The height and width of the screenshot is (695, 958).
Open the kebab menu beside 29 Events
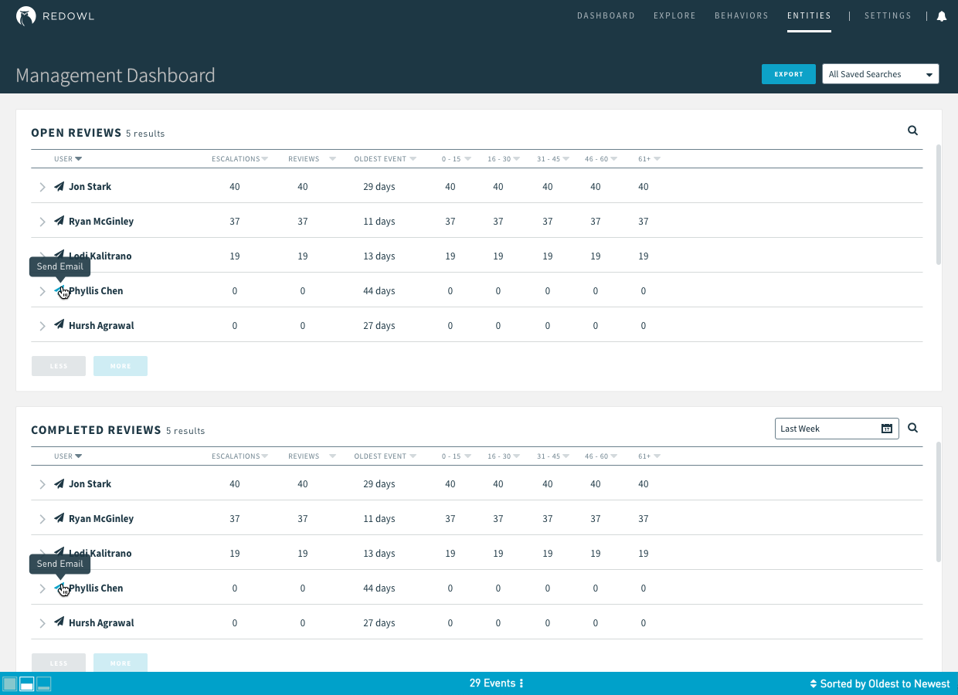click(522, 683)
